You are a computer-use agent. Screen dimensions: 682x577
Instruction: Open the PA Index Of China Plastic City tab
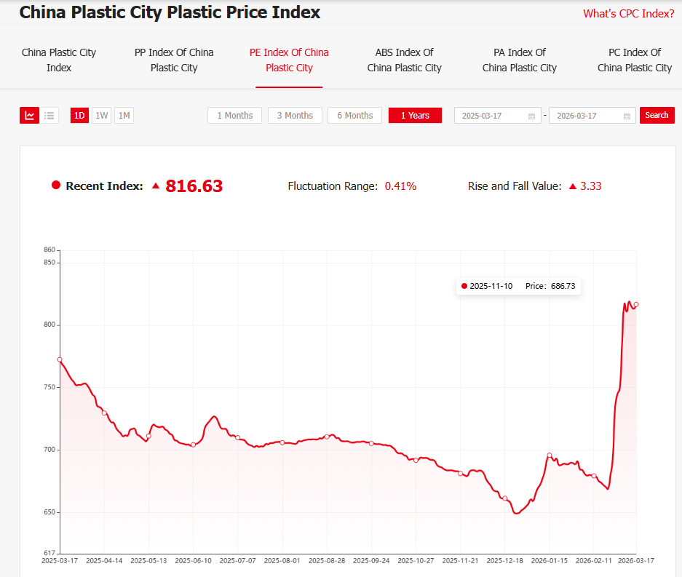[519, 60]
